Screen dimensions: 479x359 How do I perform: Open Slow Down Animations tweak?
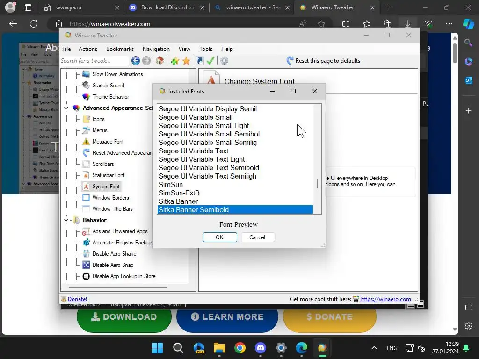(117, 74)
